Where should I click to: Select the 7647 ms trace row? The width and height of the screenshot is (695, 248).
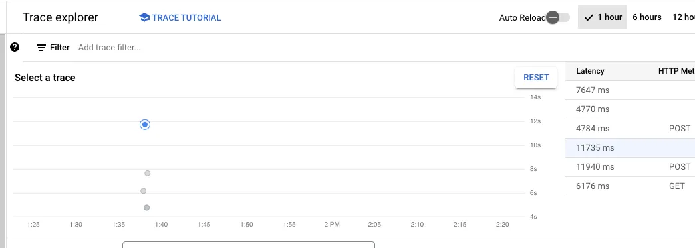[630, 90]
